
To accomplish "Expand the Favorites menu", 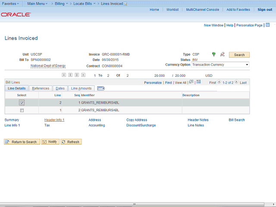I will click(10, 3).
